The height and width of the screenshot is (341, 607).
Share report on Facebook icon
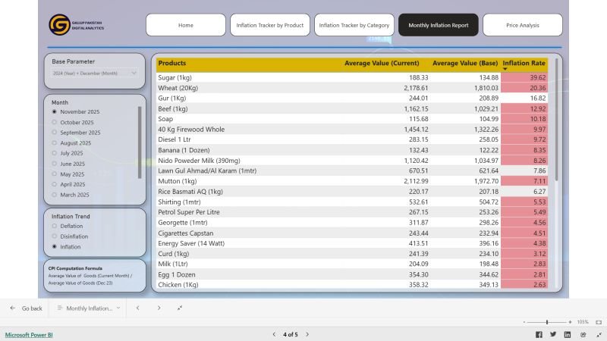539,334
